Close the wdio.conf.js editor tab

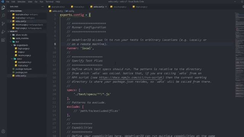[106, 7]
